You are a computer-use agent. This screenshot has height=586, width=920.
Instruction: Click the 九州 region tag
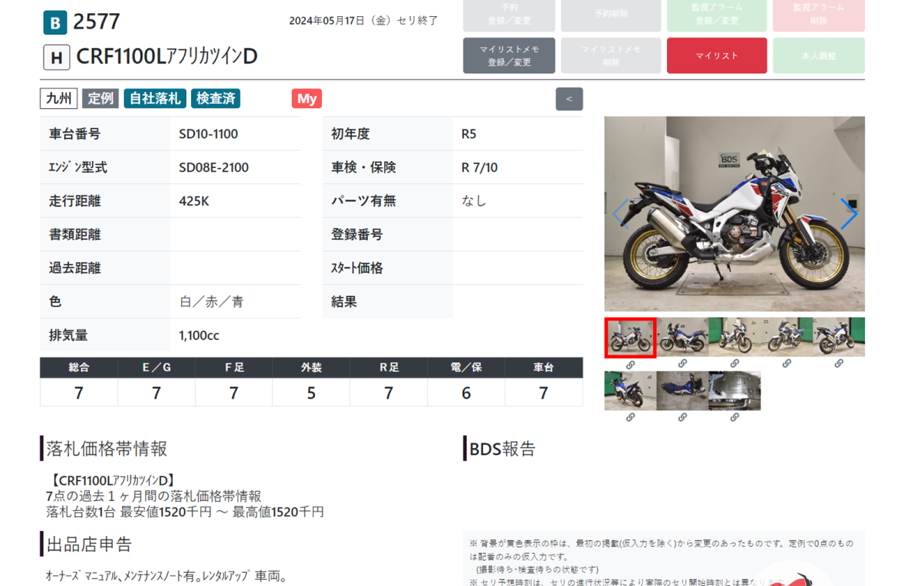tap(58, 98)
